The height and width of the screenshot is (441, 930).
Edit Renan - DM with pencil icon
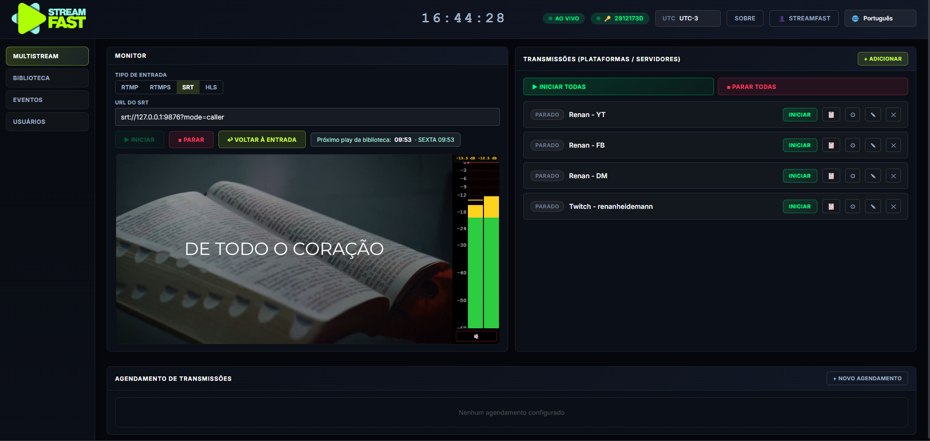point(873,176)
